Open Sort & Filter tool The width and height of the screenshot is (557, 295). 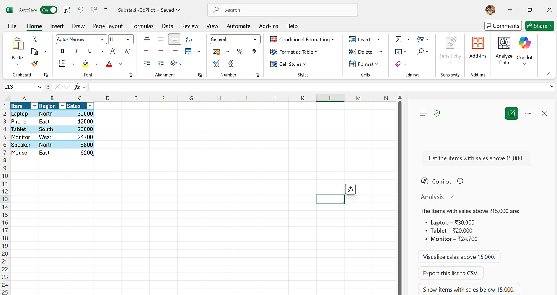point(420,39)
